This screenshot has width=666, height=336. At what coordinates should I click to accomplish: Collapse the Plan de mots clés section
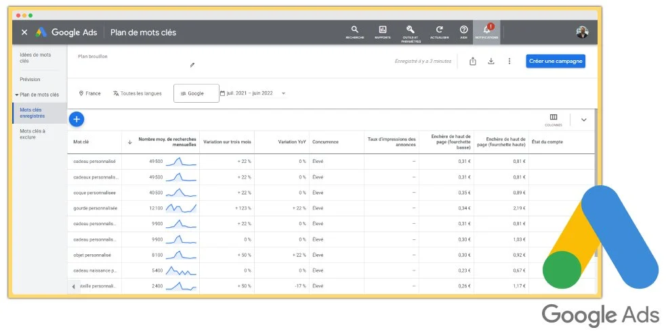pos(17,95)
